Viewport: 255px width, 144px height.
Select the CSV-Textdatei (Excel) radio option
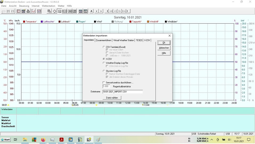point(104,47)
